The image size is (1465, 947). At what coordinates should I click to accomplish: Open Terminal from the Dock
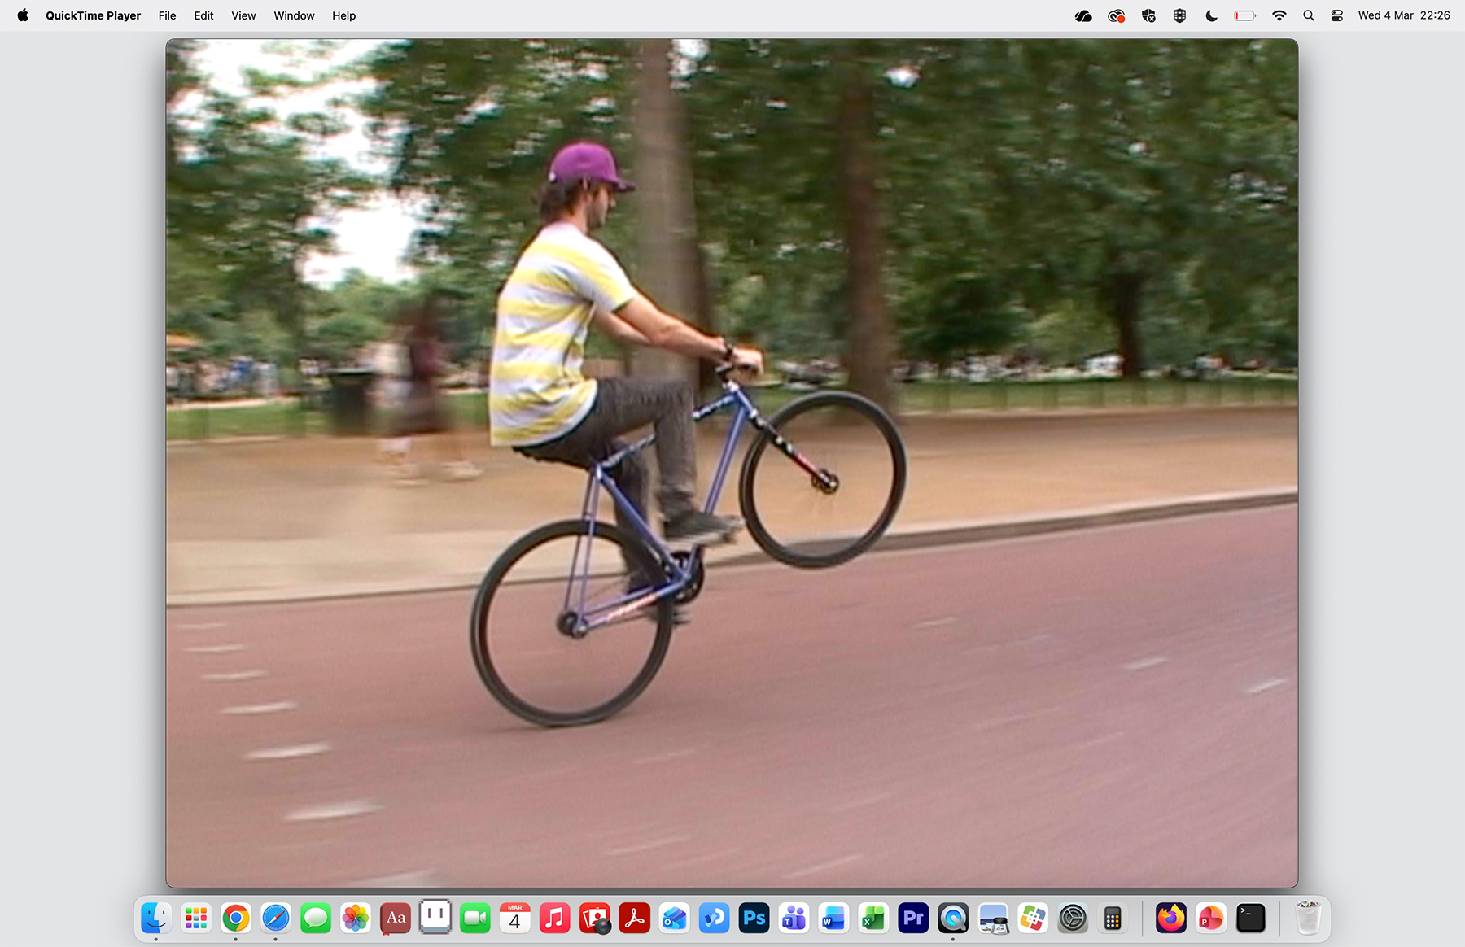[1250, 919]
